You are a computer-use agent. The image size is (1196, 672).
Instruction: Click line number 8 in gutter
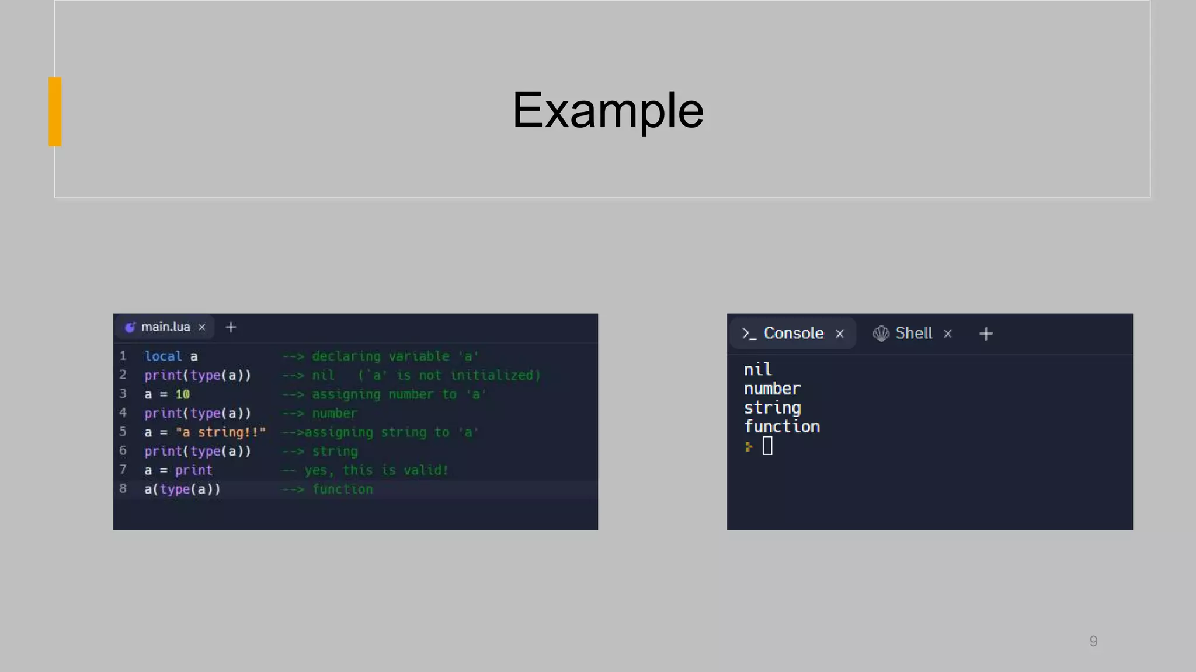coord(123,488)
